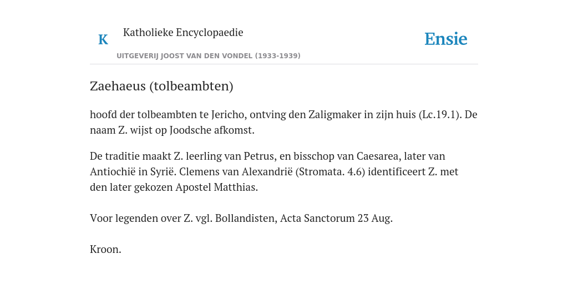The height and width of the screenshot is (284, 568).
Task: Click the Lc.19.1 Bible reference
Action: 440,114
